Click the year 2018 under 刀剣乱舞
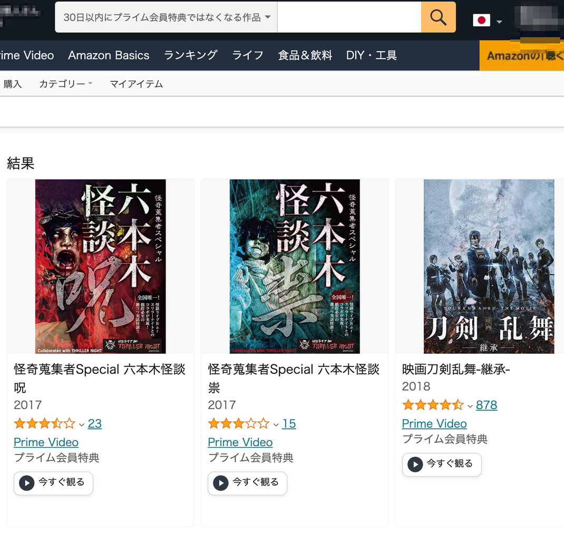This screenshot has height=540, width=564. [416, 387]
